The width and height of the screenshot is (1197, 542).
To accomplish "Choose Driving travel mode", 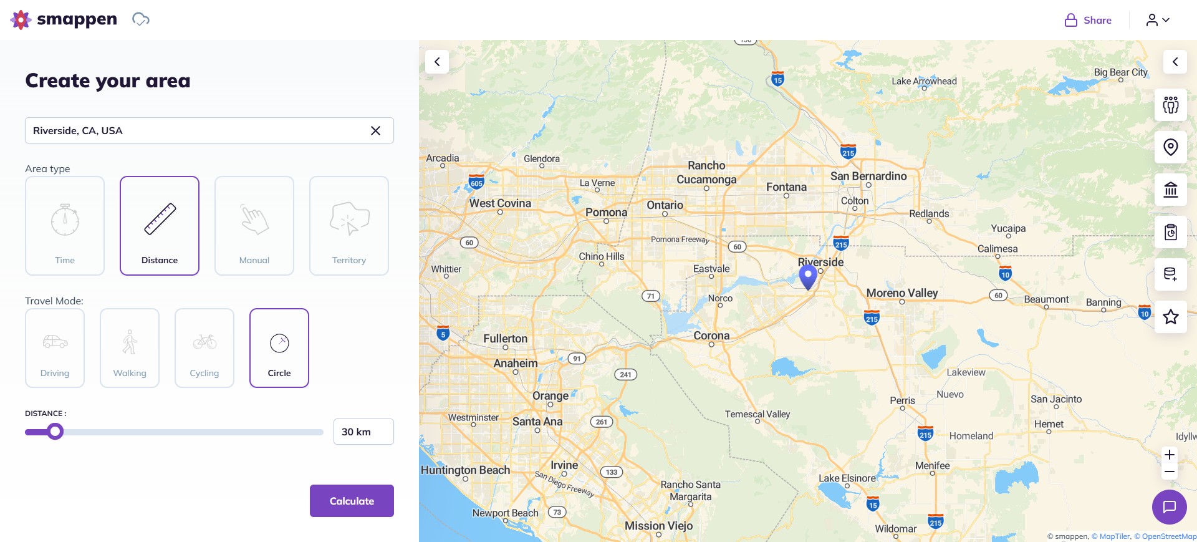I will tap(55, 348).
